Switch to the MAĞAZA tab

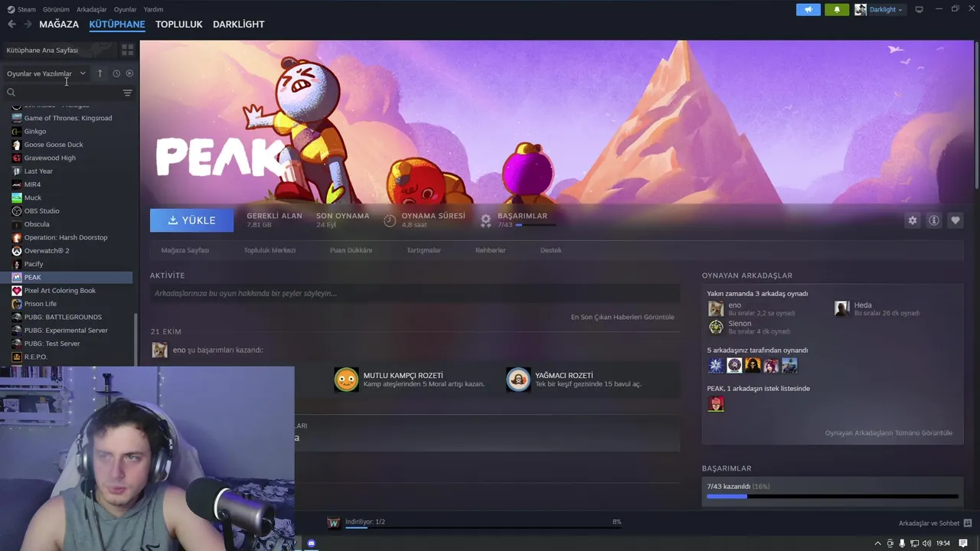click(x=59, y=24)
